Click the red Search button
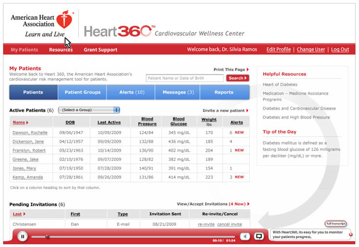Viewport: 359px width, 247px height. [x=237, y=78]
